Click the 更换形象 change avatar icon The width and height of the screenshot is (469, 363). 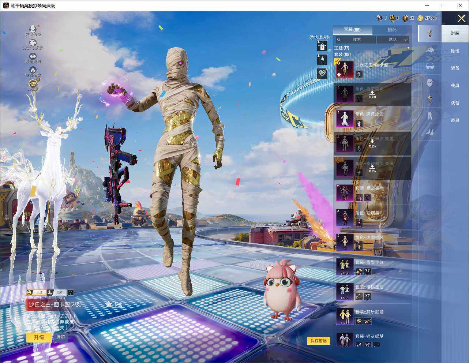point(33,29)
